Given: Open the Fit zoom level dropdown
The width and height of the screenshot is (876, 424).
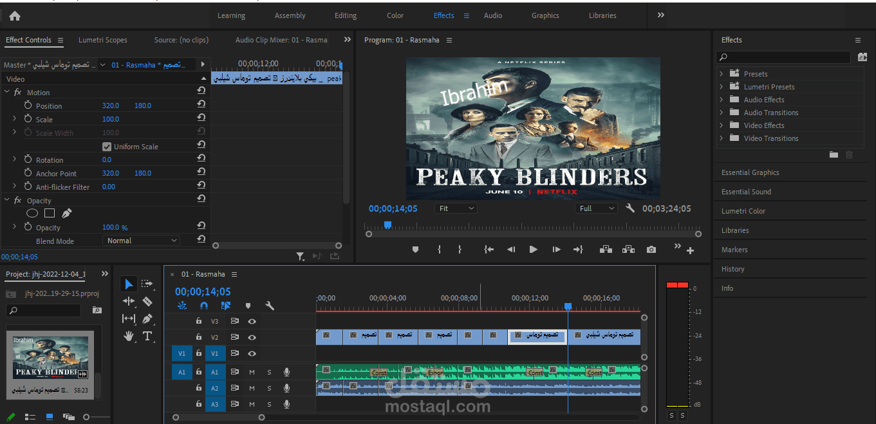Looking at the screenshot, I should (x=456, y=208).
